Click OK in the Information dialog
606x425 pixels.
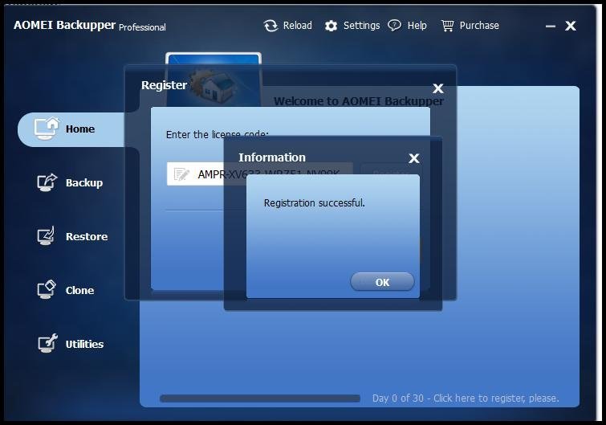pyautogui.click(x=382, y=282)
